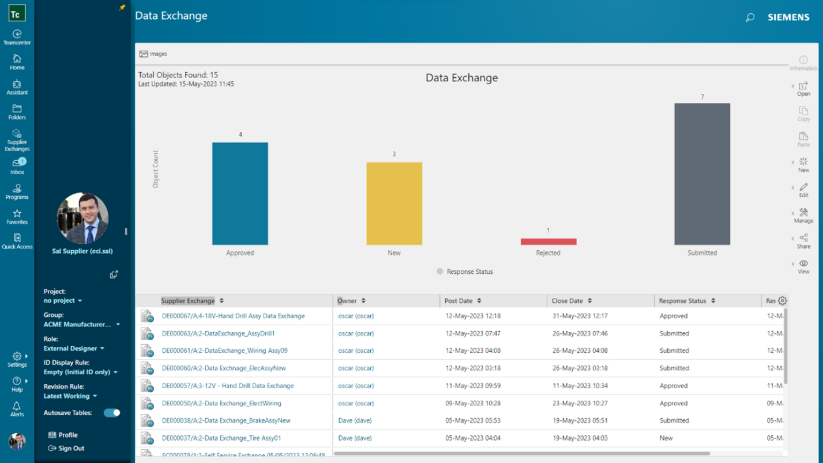Toggle Autosave Tables off
Screen dimensions: 823x463
coord(112,413)
